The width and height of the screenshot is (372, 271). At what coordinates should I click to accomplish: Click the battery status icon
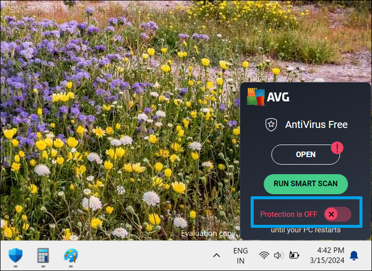[x=294, y=255]
